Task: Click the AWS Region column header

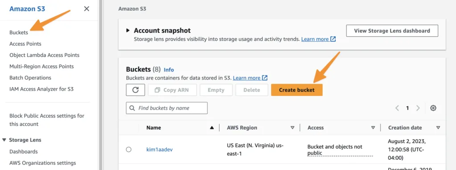Action: [242, 128]
